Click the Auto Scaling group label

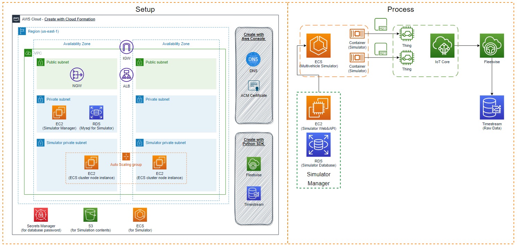coord(126,164)
